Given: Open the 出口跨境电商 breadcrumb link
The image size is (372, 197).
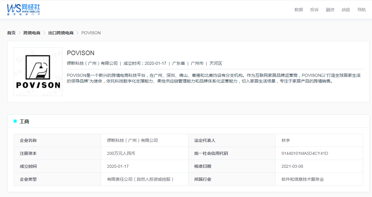Looking at the screenshot, I should click(61, 33).
